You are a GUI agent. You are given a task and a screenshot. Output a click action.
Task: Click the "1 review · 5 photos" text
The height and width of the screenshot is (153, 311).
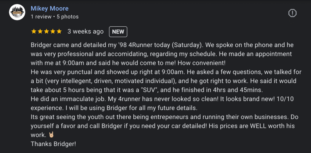[55, 17]
